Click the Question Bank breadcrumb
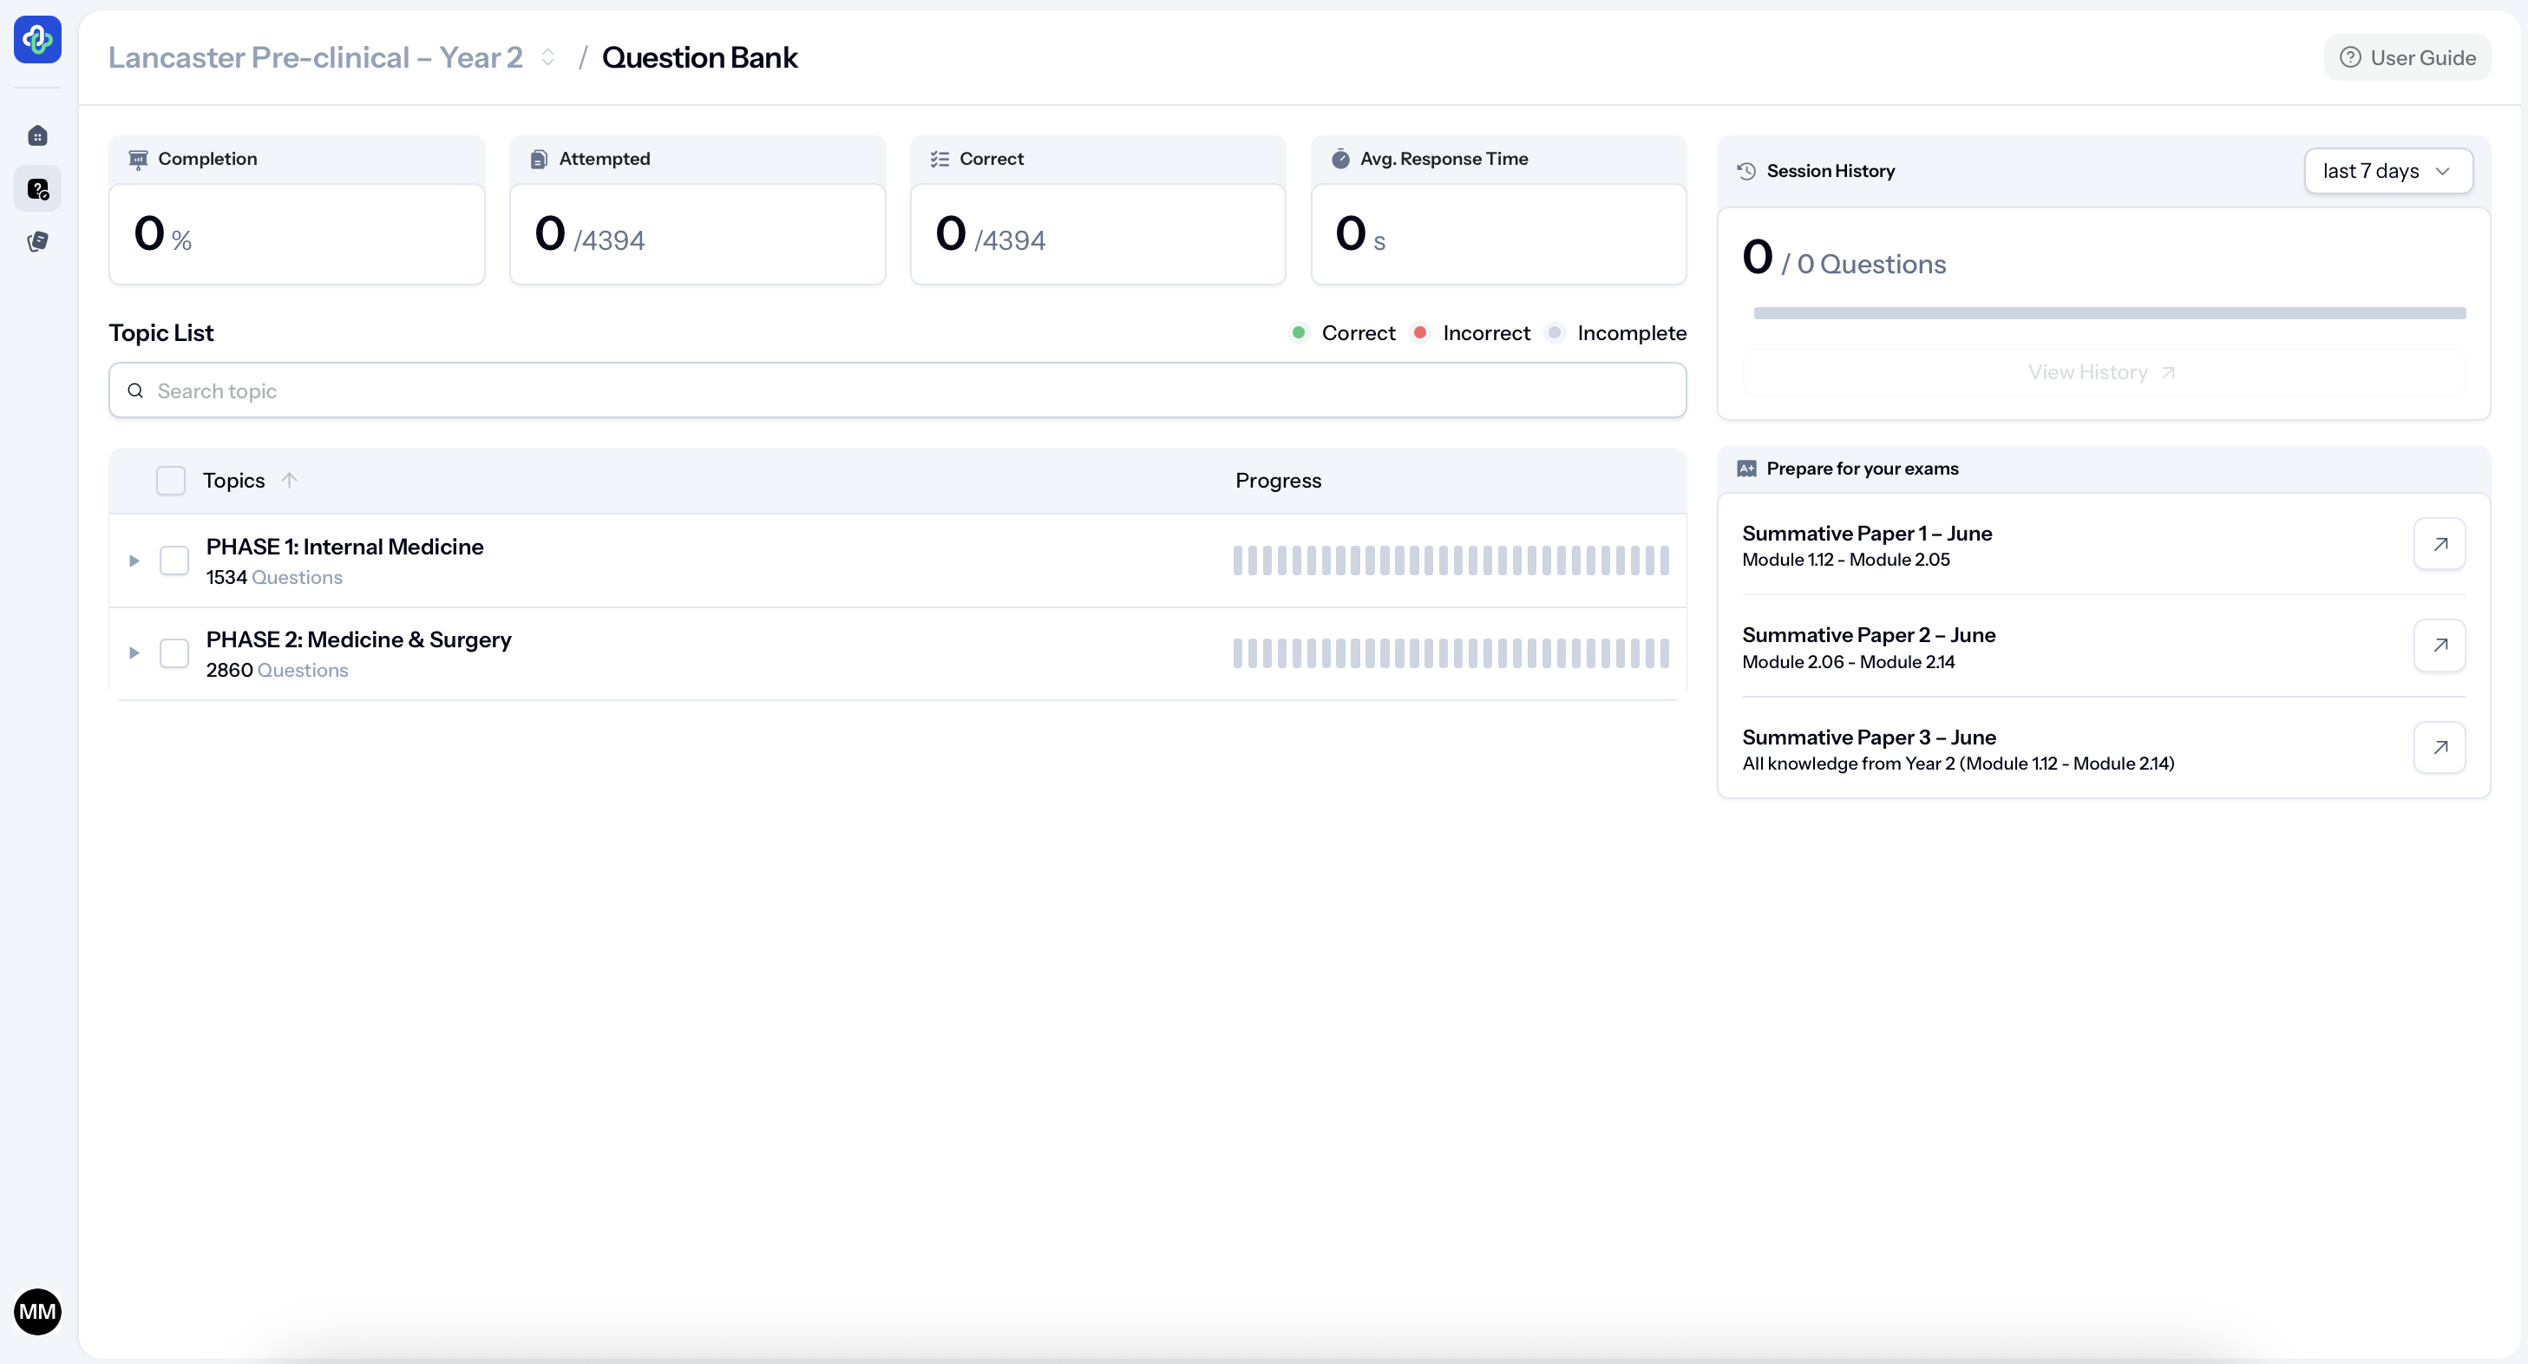This screenshot has width=2528, height=1364. click(698, 58)
